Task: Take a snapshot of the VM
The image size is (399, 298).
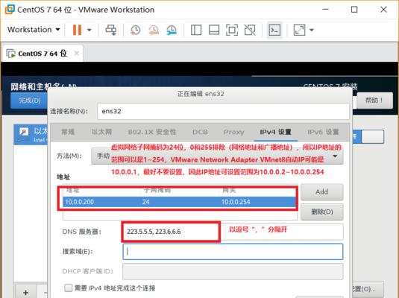Action: (136, 30)
